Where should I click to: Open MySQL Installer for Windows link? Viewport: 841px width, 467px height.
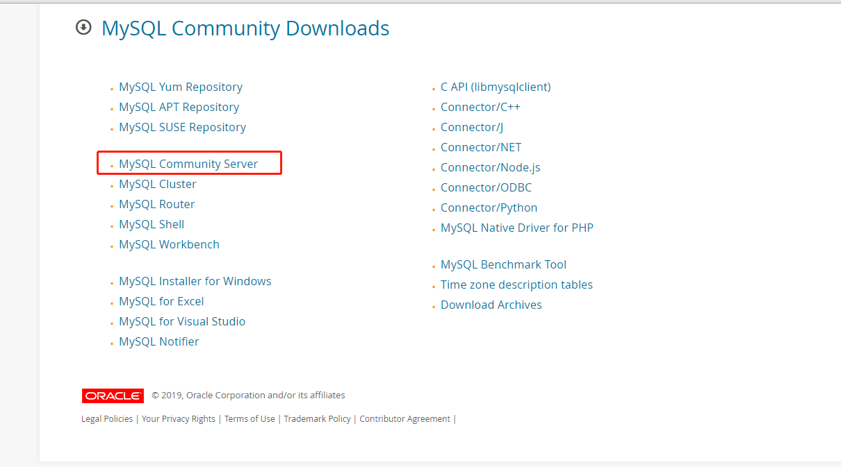[195, 282]
